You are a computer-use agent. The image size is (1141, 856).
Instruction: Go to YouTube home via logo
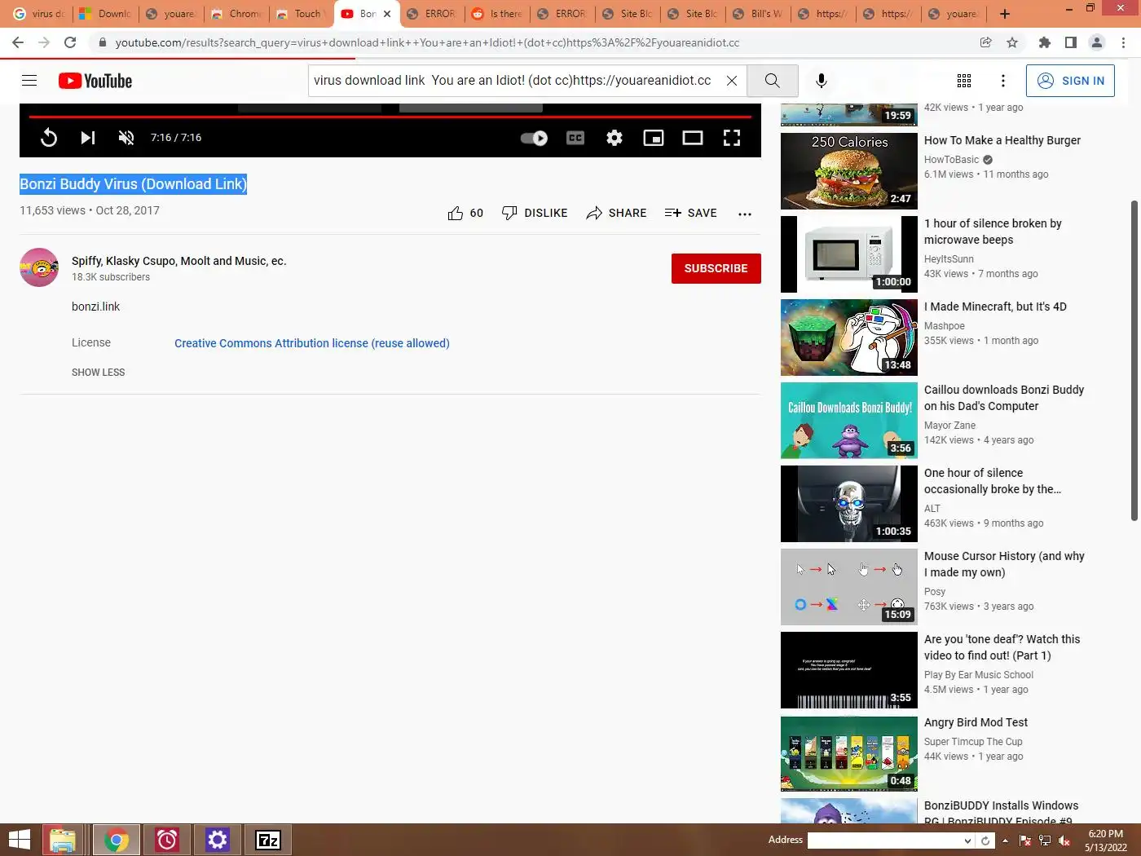pos(95,81)
